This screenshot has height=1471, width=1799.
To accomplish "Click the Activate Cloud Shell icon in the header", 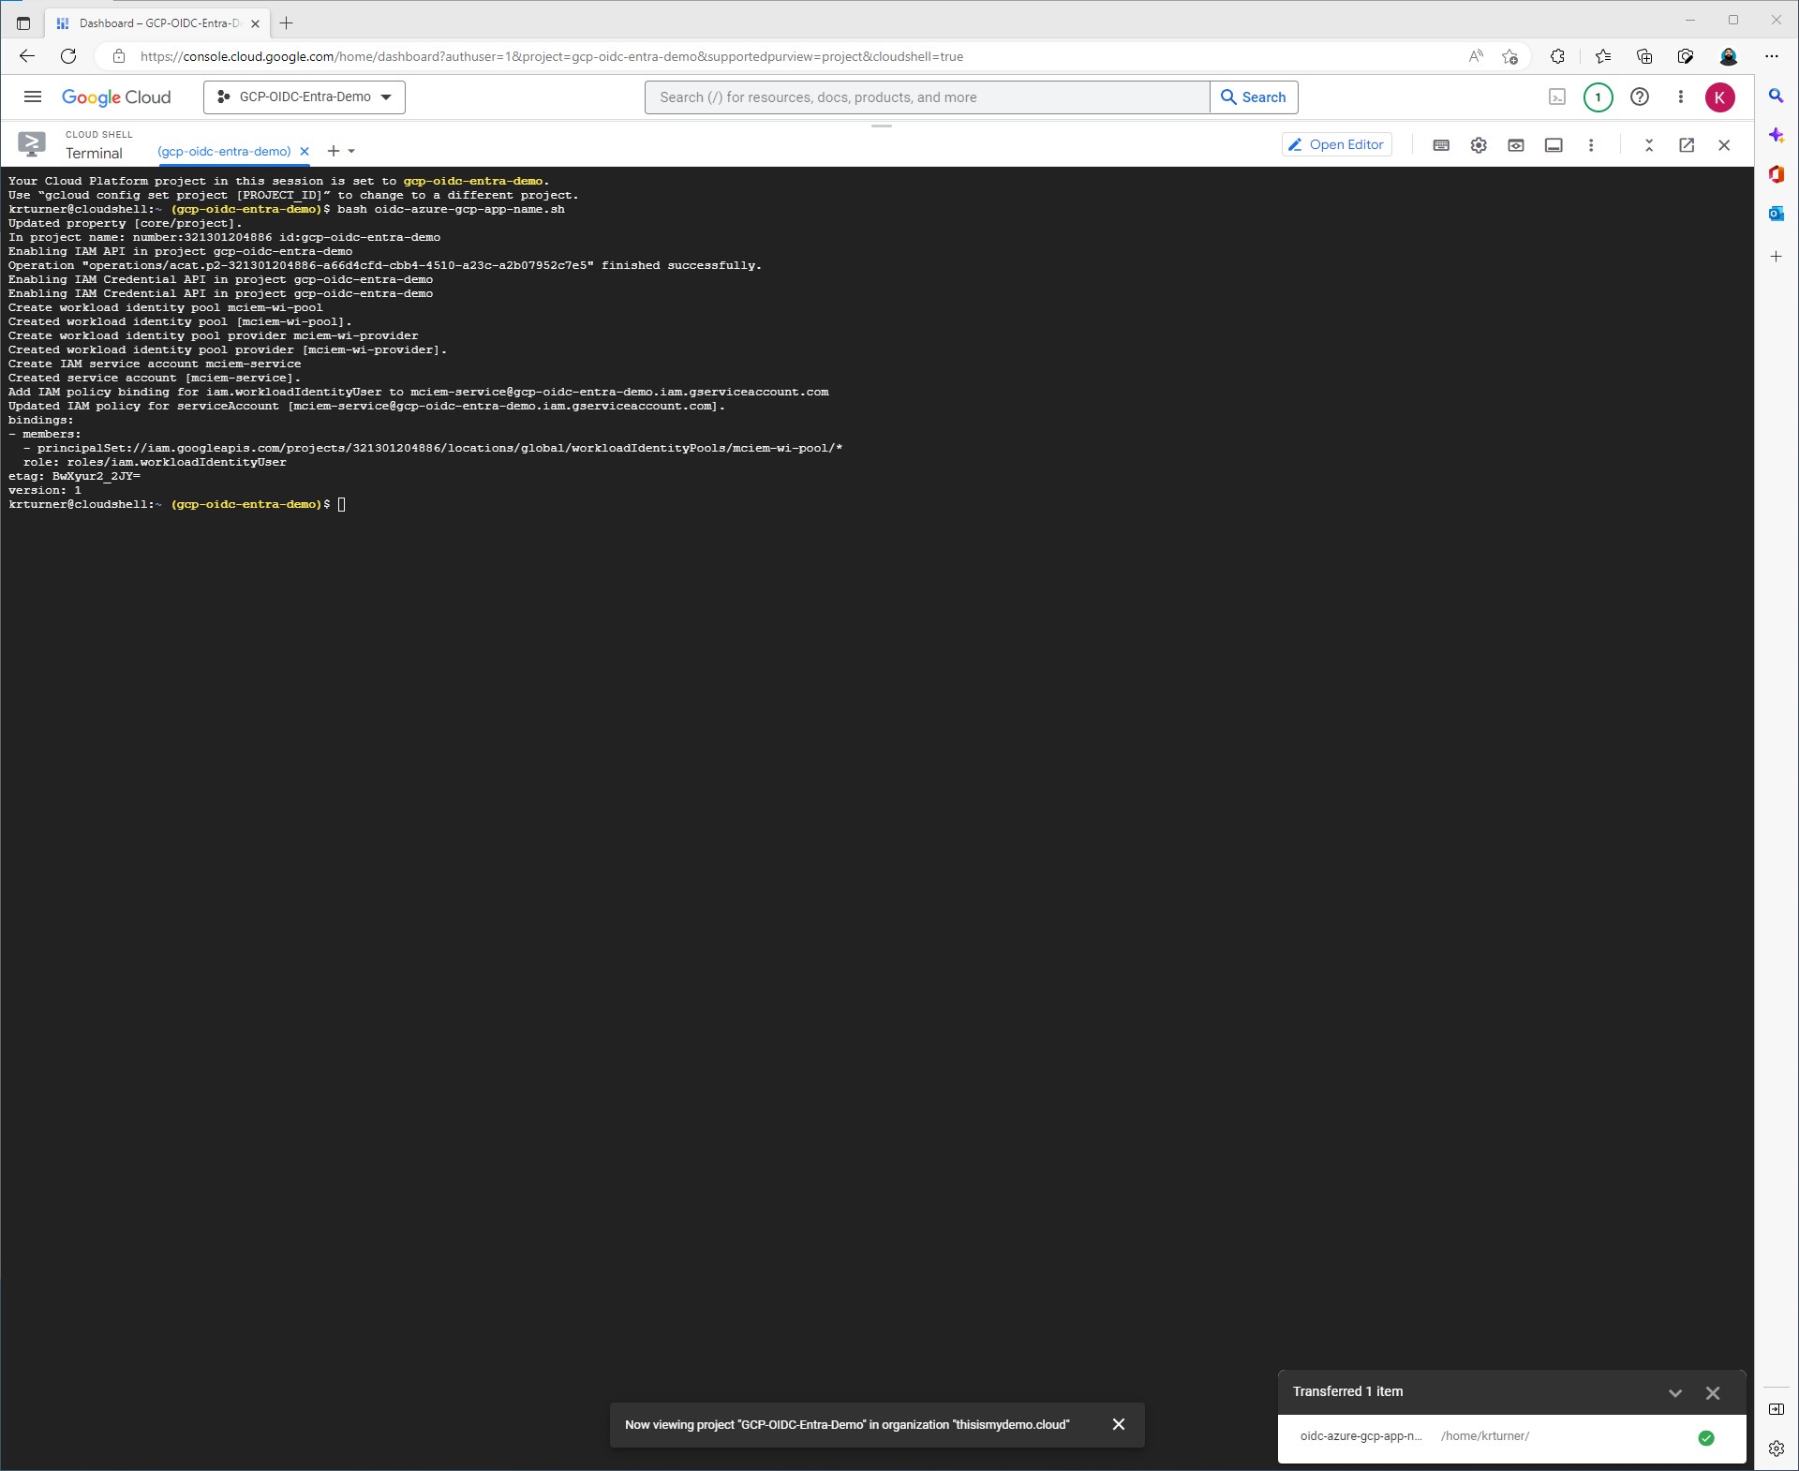I will point(1556,97).
